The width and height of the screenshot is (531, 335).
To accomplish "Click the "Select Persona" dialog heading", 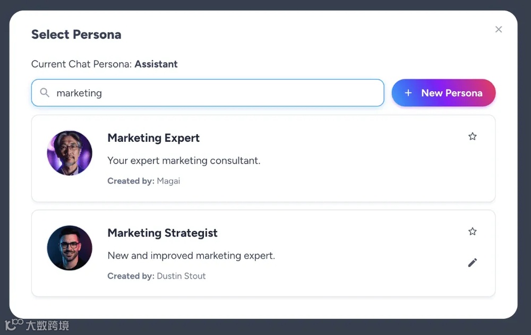I will click(76, 35).
